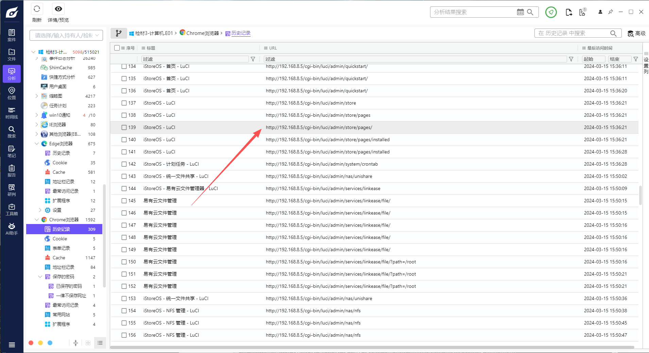
Task: Check the checkbox for row 153
Action: [x=124, y=298]
